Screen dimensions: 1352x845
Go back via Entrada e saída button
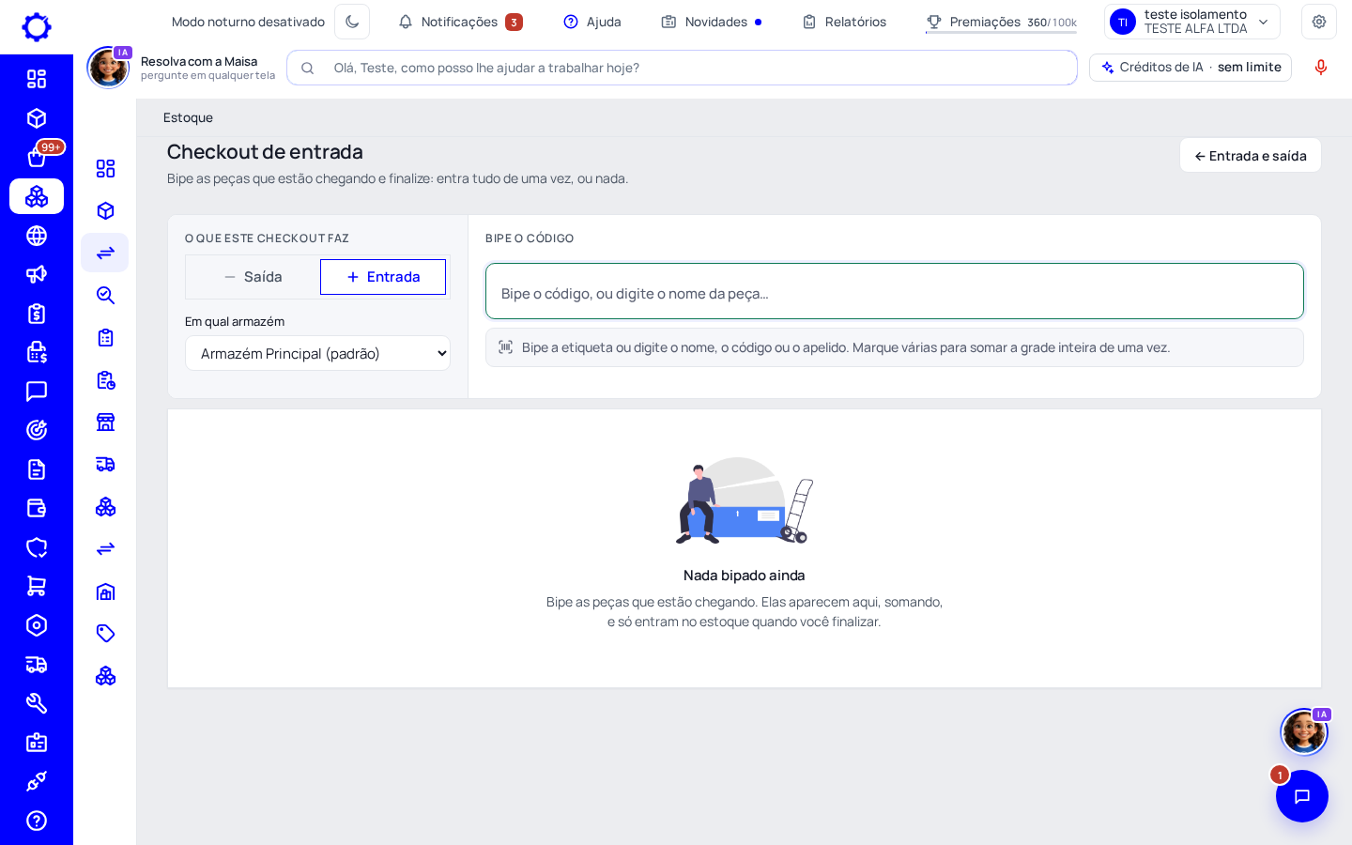pos(1251,156)
